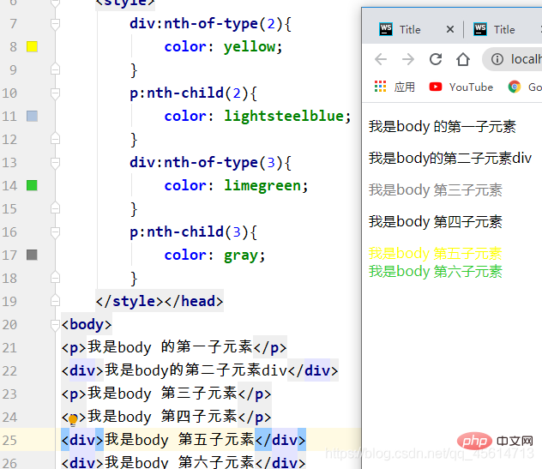
Task: Click the 'yellow' value in the code
Action: click(x=250, y=47)
